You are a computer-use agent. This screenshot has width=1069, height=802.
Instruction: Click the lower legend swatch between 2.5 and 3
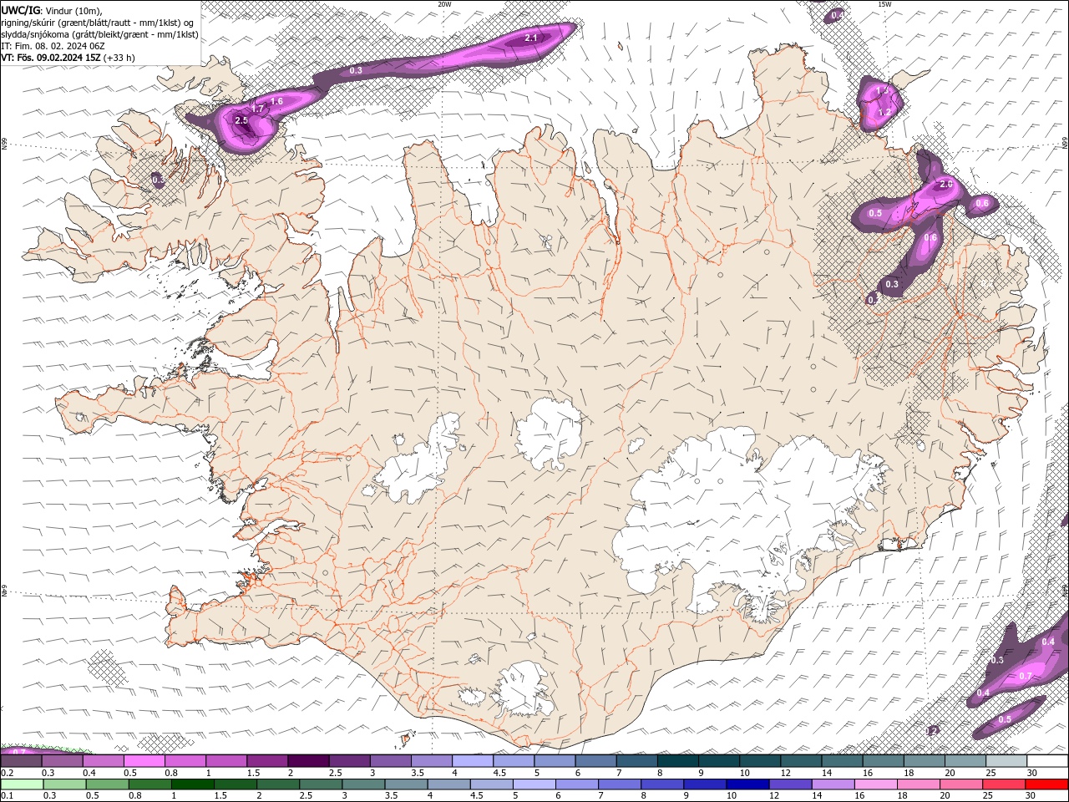(x=321, y=784)
